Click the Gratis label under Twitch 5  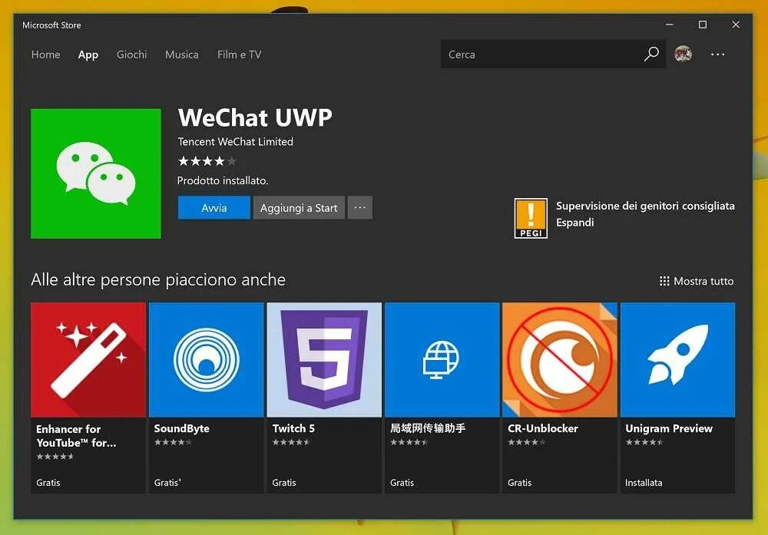(x=284, y=483)
